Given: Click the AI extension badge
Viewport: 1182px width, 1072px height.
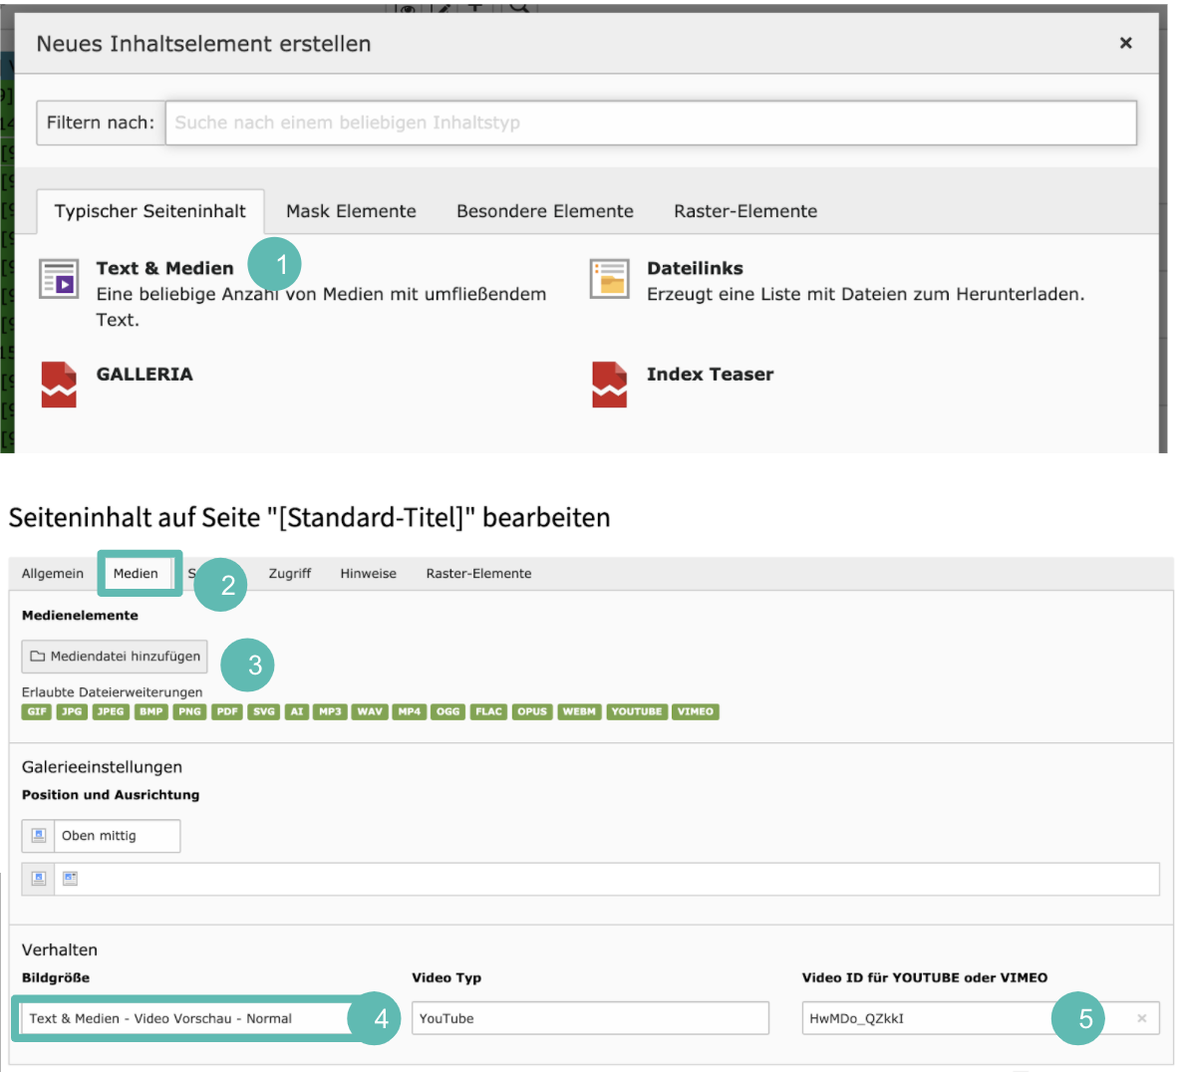Looking at the screenshot, I should [x=297, y=711].
